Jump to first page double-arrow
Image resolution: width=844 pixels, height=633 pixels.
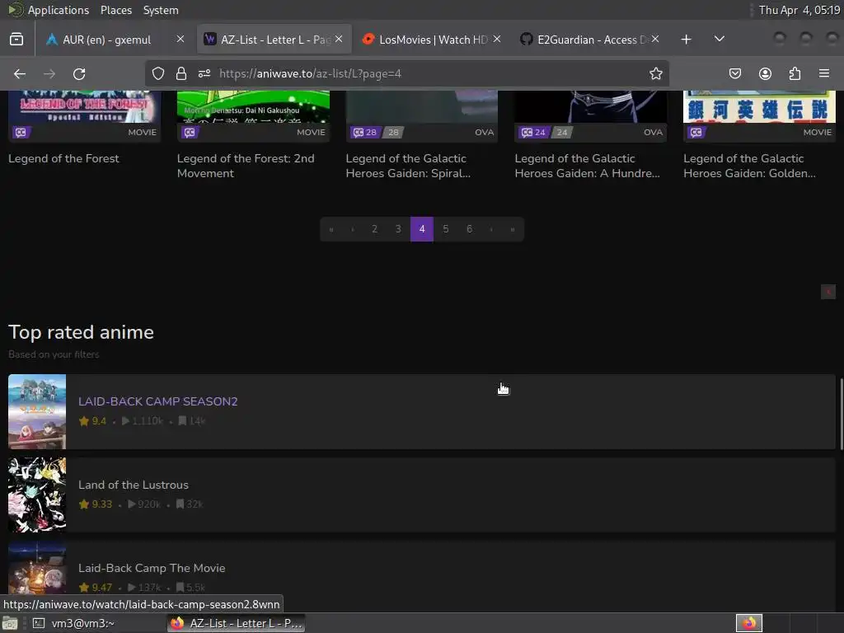[x=331, y=229]
